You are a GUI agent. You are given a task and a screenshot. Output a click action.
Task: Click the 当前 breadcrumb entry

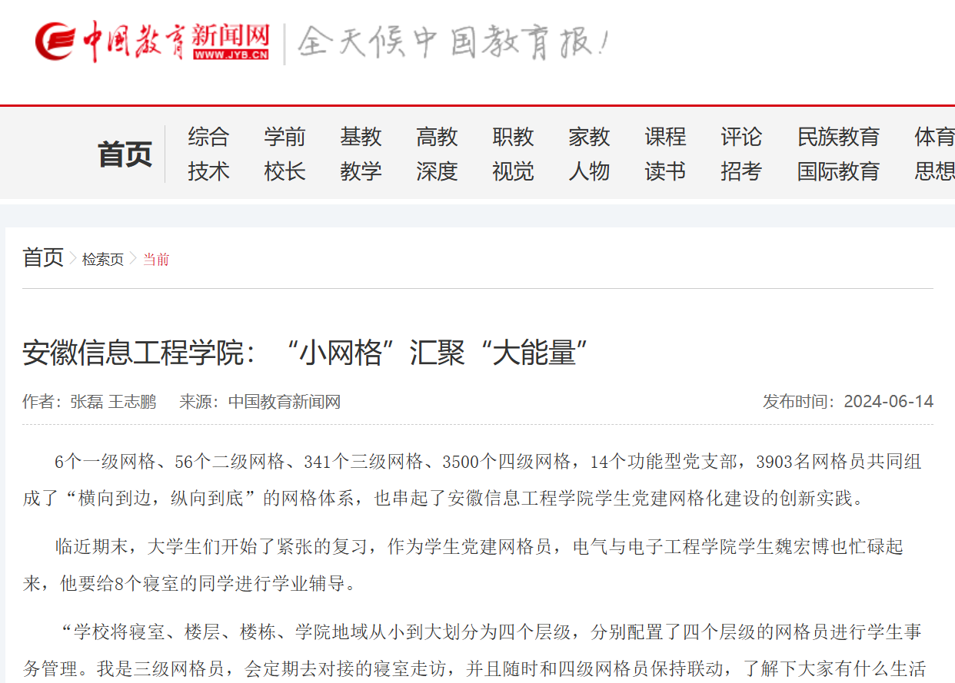[156, 260]
